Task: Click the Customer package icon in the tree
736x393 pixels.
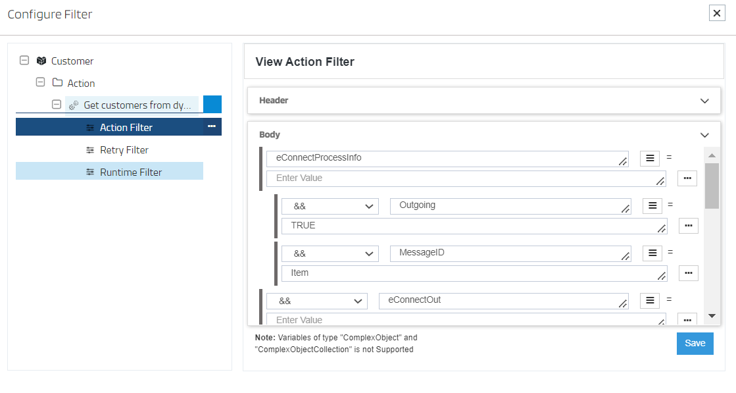Action: click(41, 61)
